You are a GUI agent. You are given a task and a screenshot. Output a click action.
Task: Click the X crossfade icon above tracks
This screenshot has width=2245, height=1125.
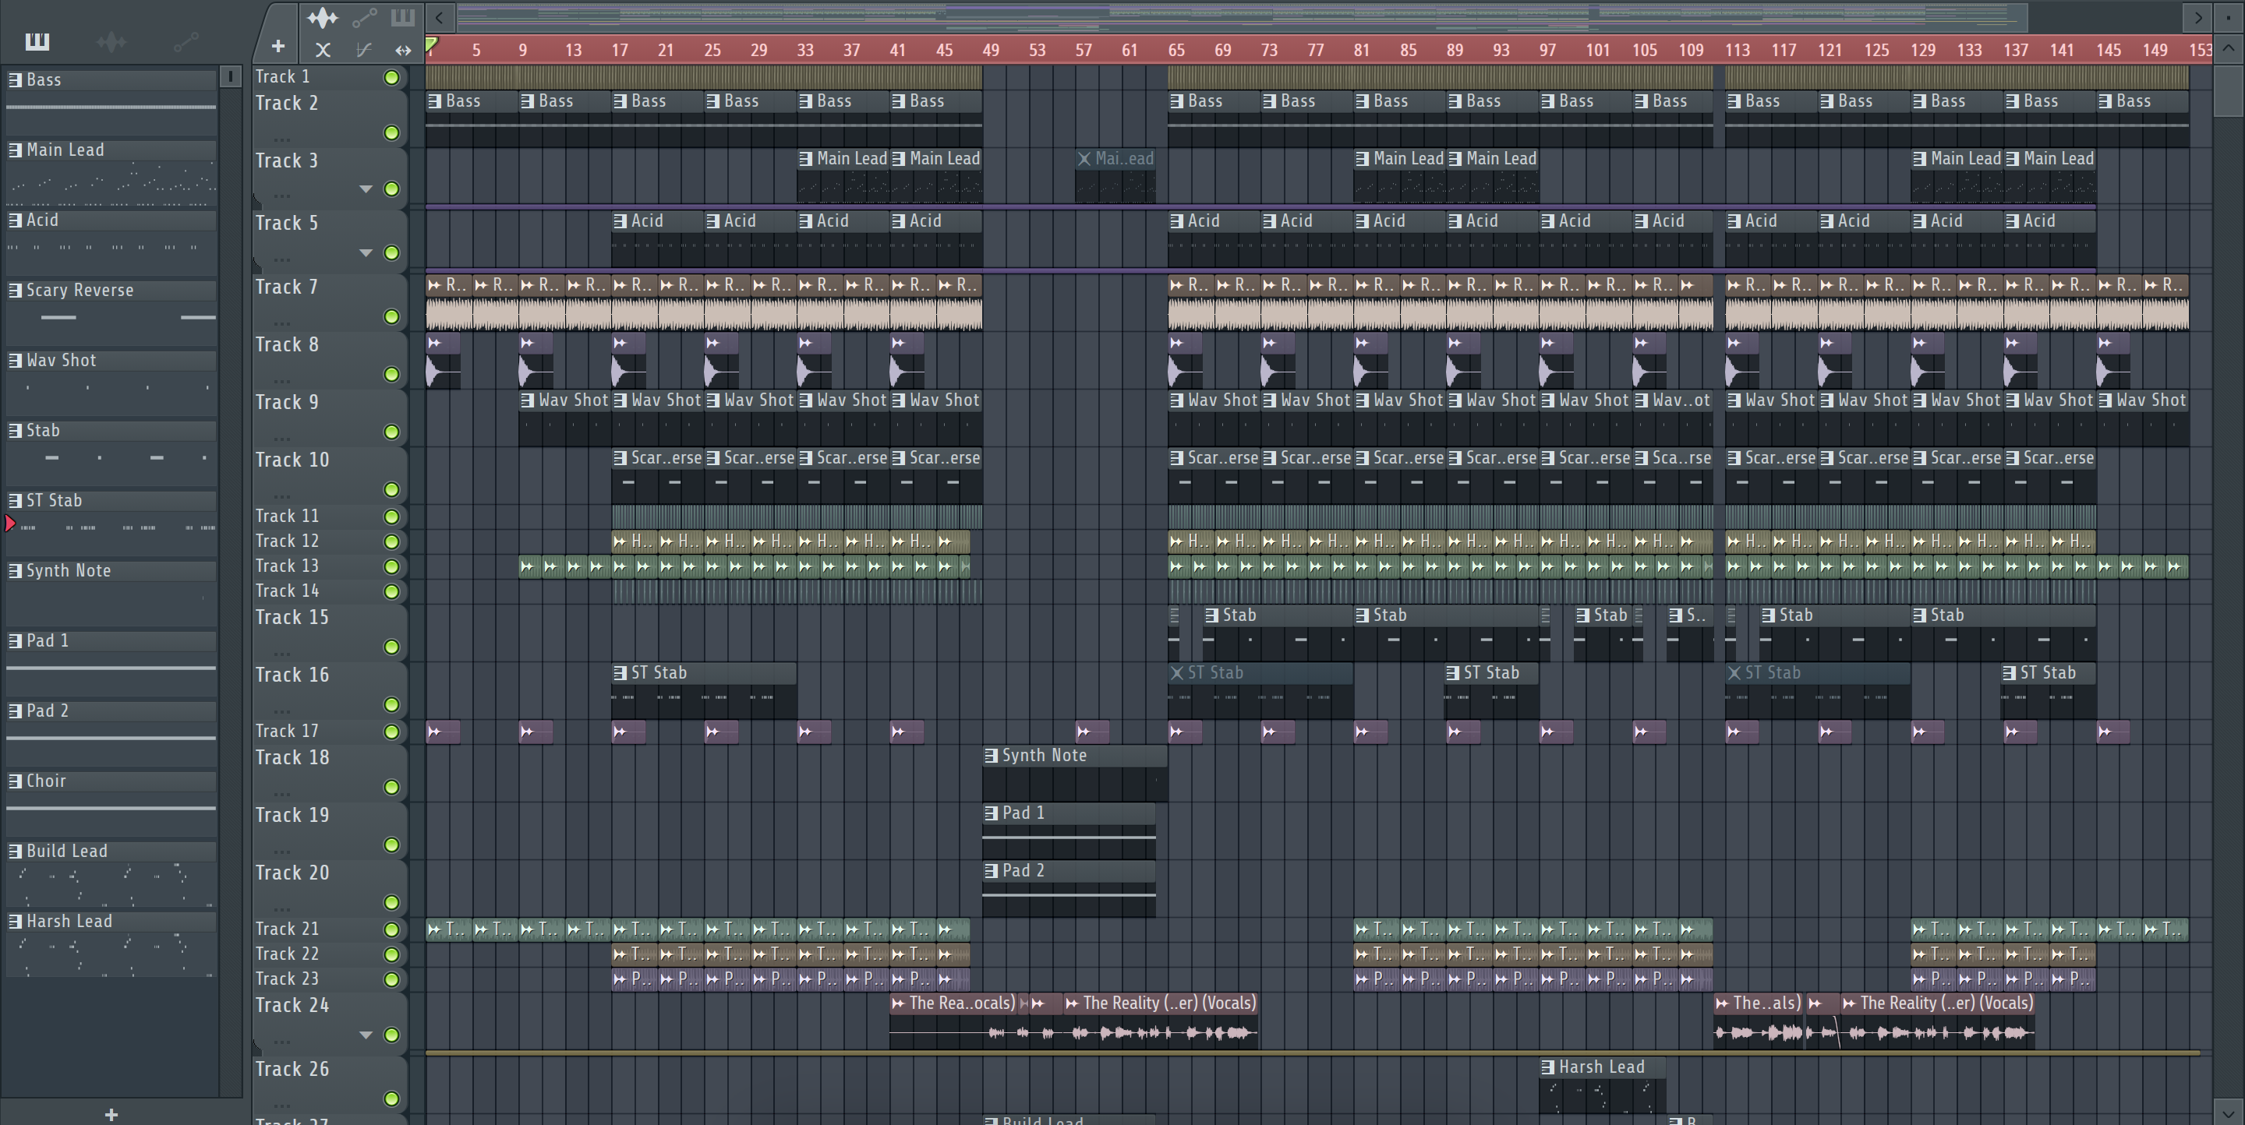point(323,50)
